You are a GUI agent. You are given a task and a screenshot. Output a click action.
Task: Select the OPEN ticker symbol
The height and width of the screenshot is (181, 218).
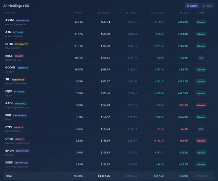point(9,139)
